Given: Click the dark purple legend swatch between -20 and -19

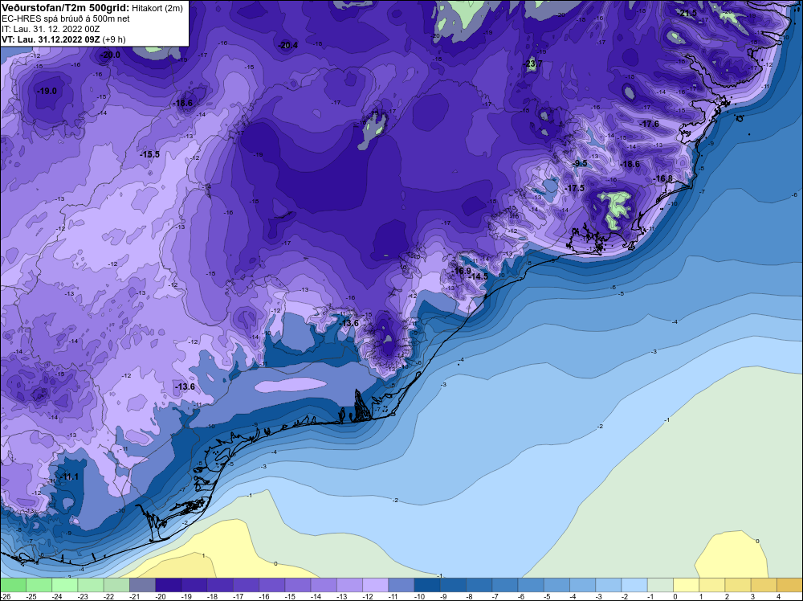Looking at the screenshot, I should pos(169,585).
